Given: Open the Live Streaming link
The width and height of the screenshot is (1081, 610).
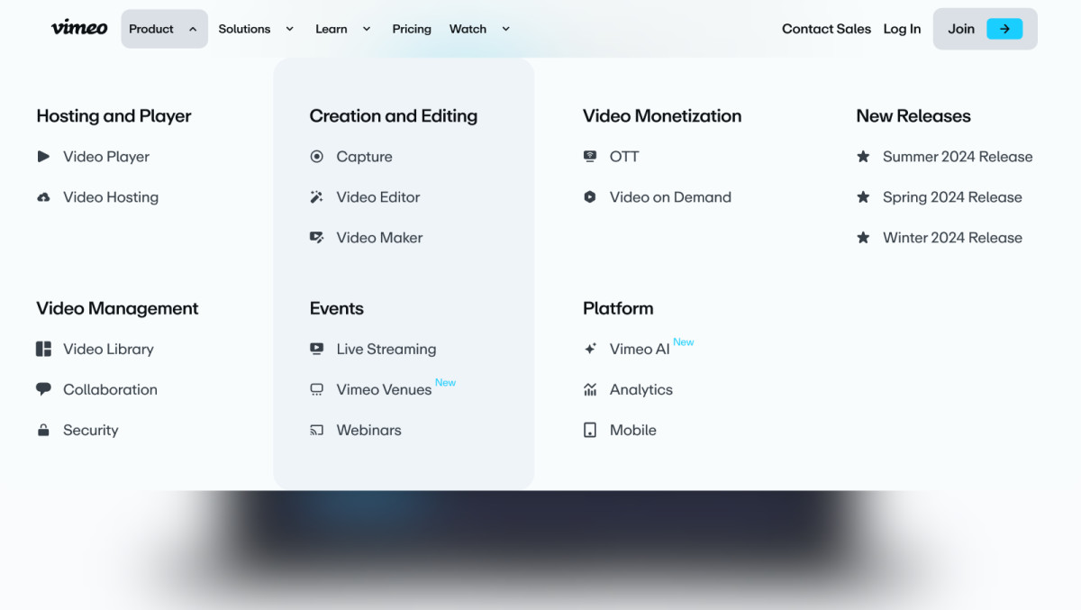Looking at the screenshot, I should [x=386, y=350].
